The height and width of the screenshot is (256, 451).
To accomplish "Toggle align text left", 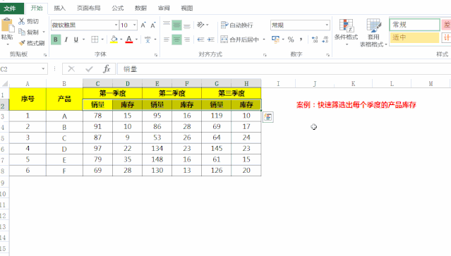I will 167,39.
